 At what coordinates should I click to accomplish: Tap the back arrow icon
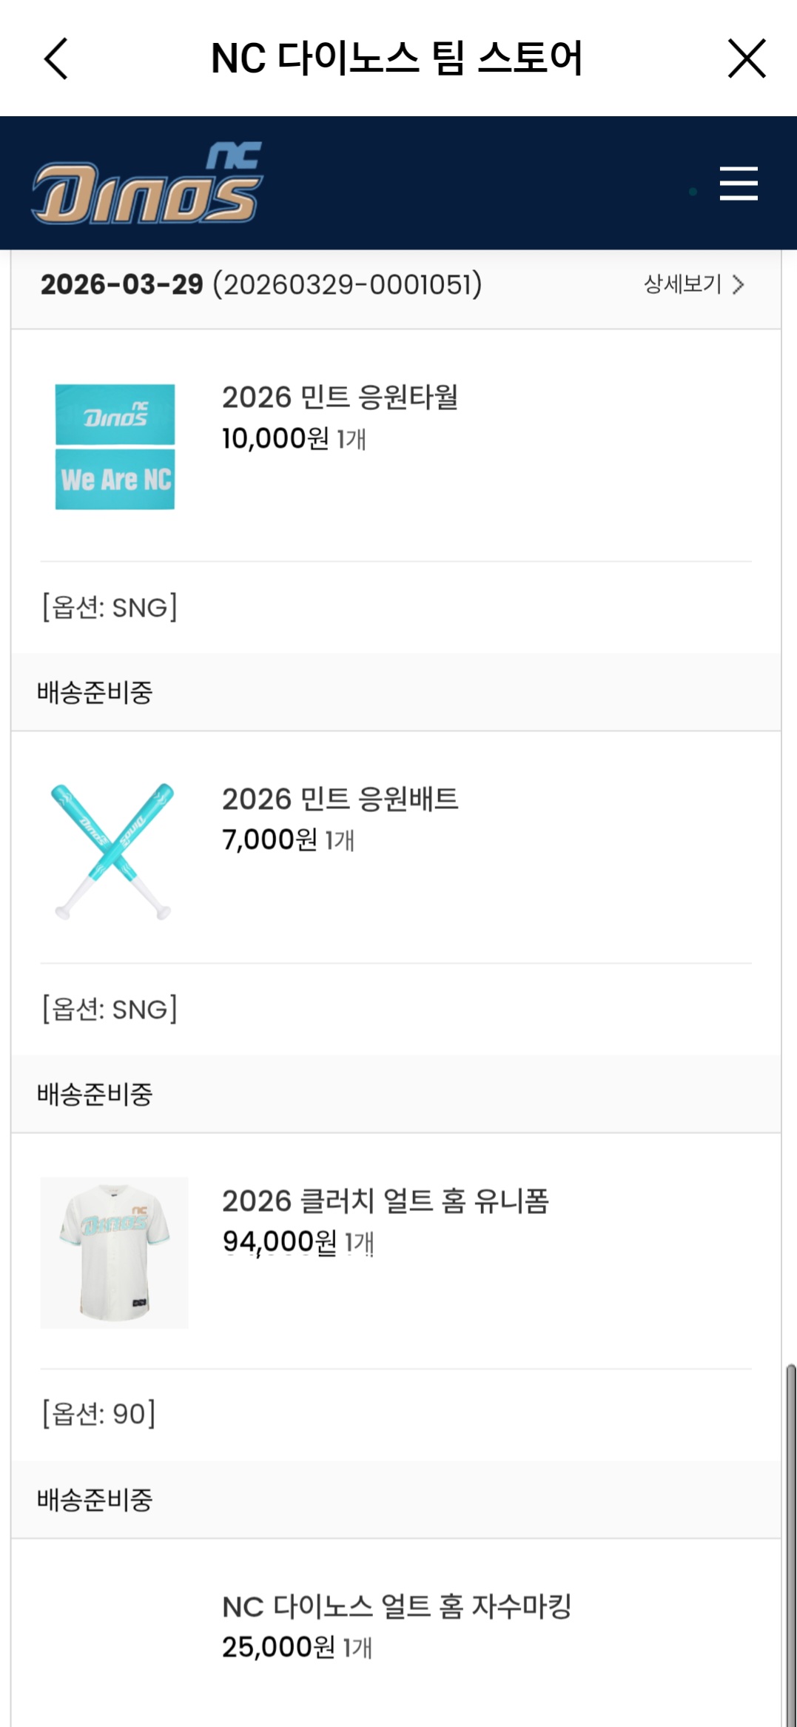pos(56,58)
